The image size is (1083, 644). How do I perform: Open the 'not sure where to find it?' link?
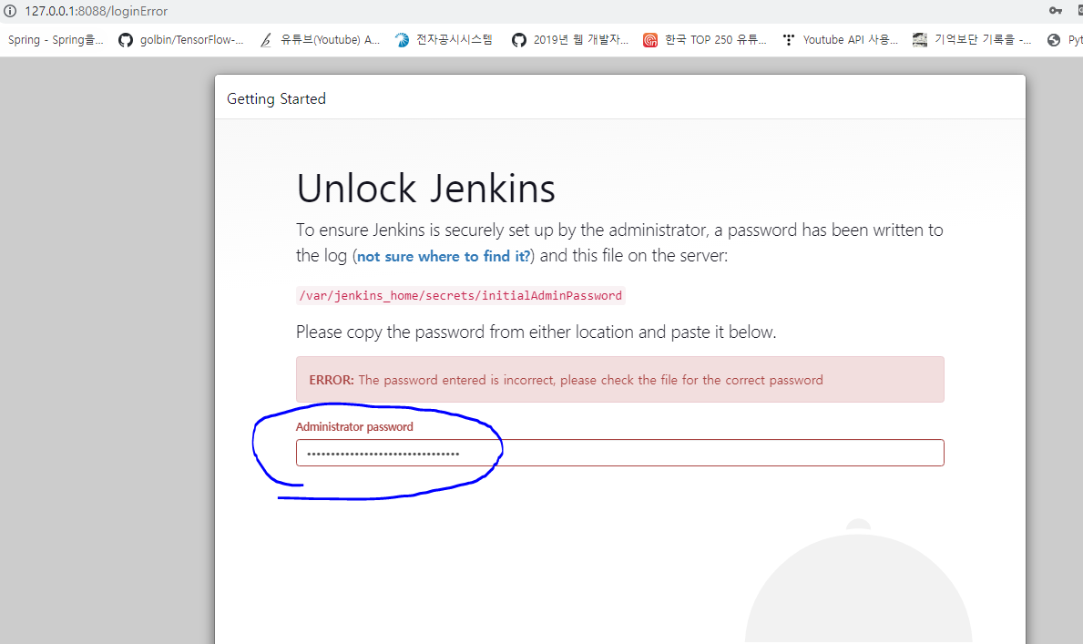[x=444, y=256]
